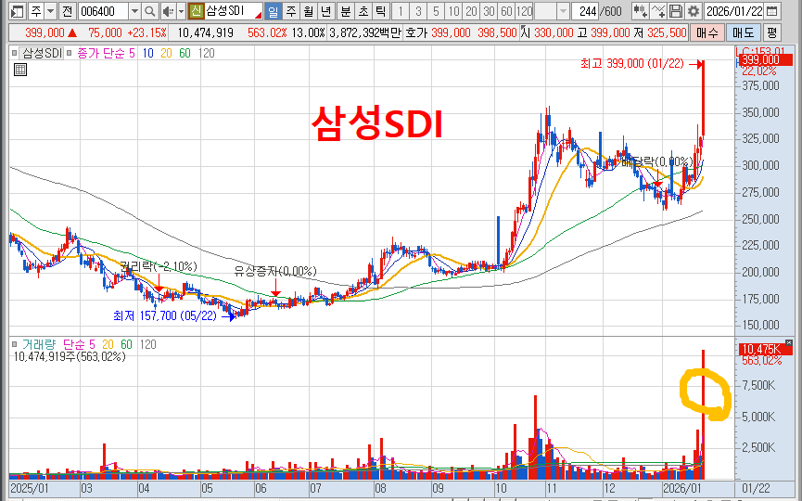Image resolution: width=802 pixels, height=501 pixels.
Task: Click the 최고 399,000 (01/22) high marker
Action: (631, 63)
